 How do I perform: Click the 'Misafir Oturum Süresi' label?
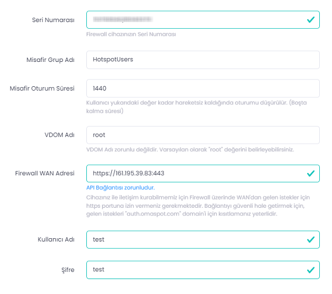pos(42,88)
